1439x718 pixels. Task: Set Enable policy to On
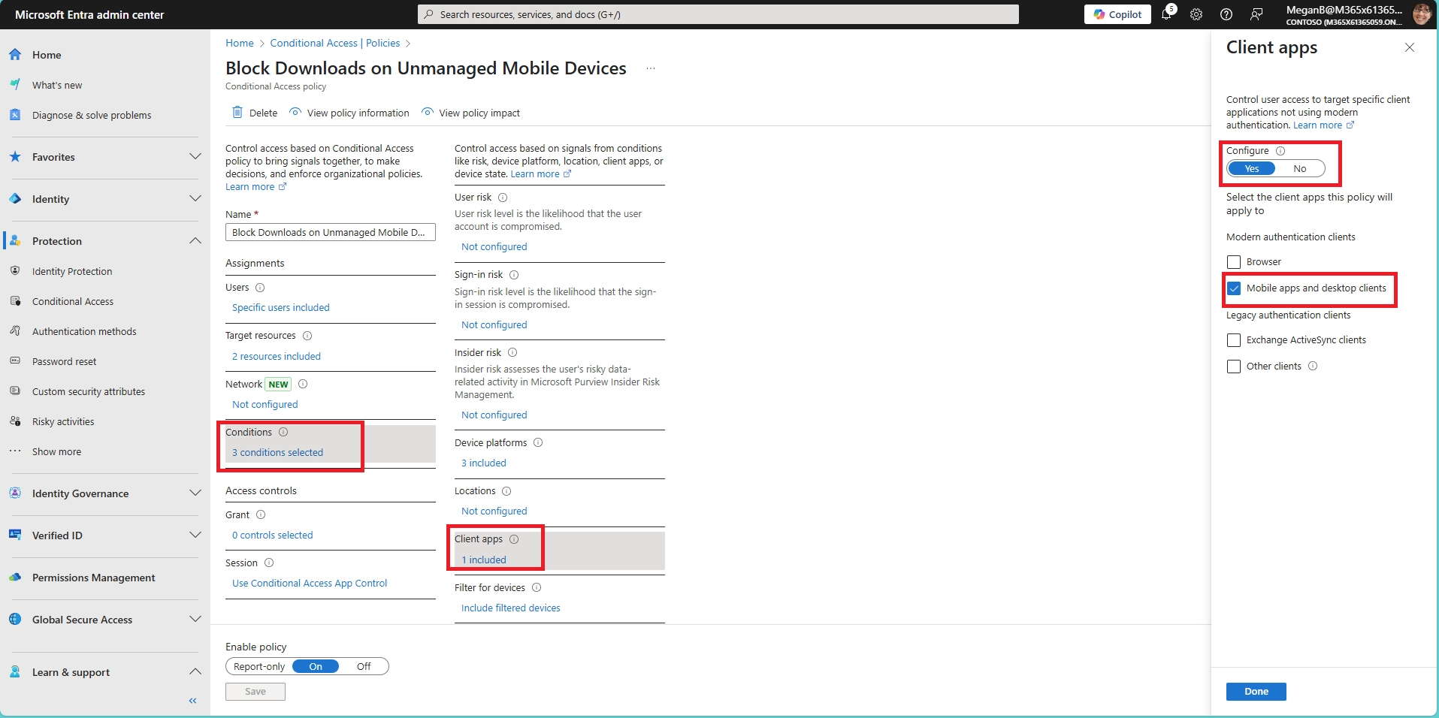click(x=316, y=666)
